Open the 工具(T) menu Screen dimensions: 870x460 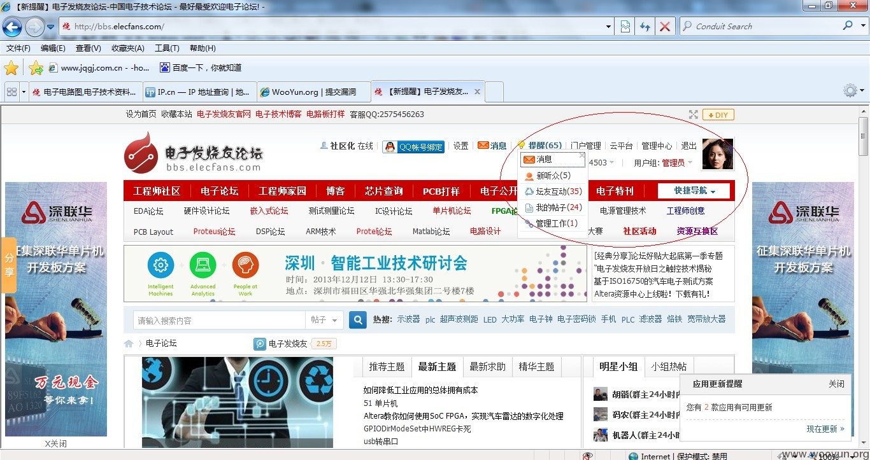click(x=167, y=48)
